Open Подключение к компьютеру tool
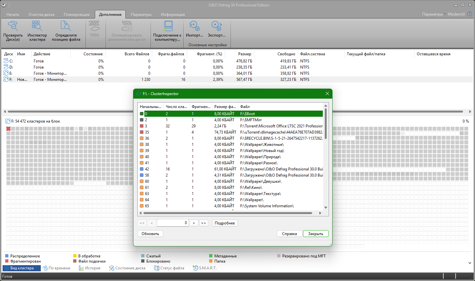 pyautogui.click(x=167, y=26)
